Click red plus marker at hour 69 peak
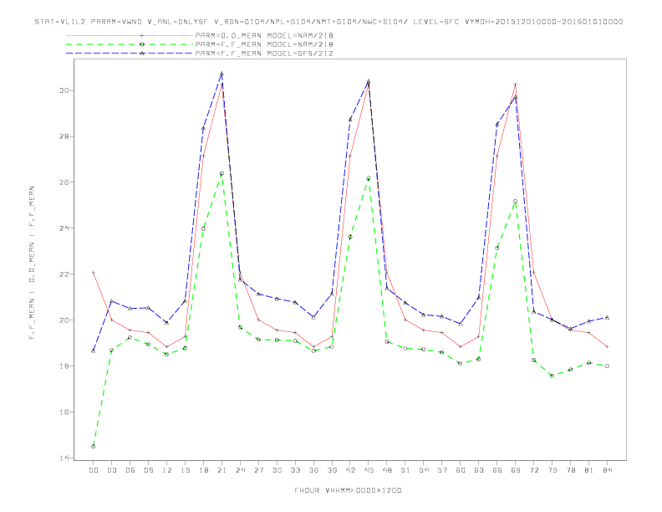Viewport: 662px width, 512px height. click(516, 84)
